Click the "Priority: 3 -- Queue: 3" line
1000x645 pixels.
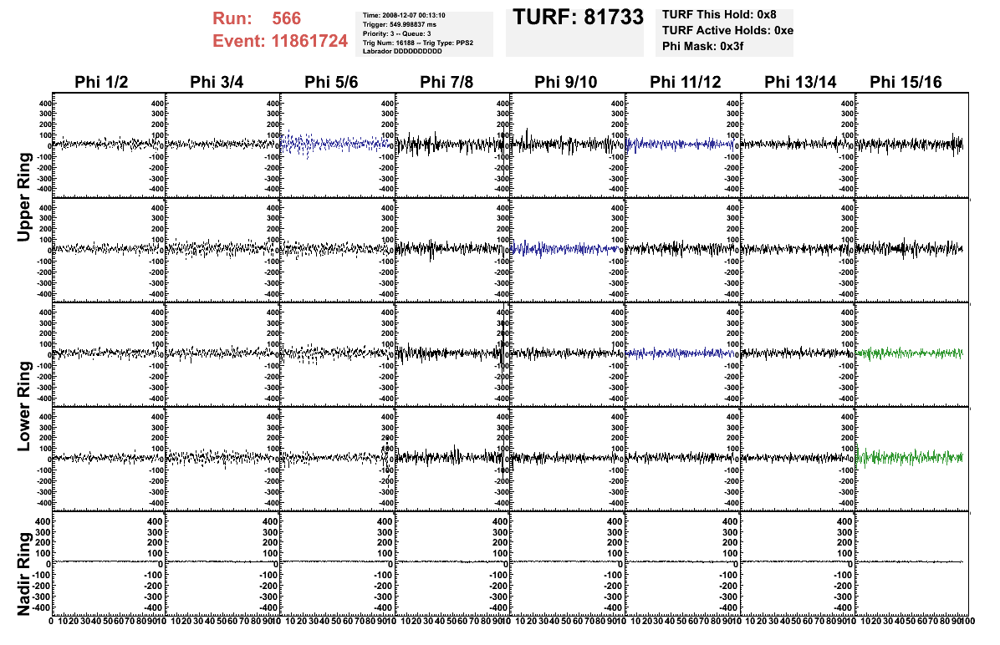pos(396,33)
